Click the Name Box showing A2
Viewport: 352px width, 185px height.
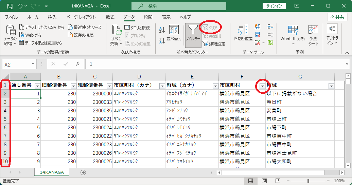[x=17, y=64]
